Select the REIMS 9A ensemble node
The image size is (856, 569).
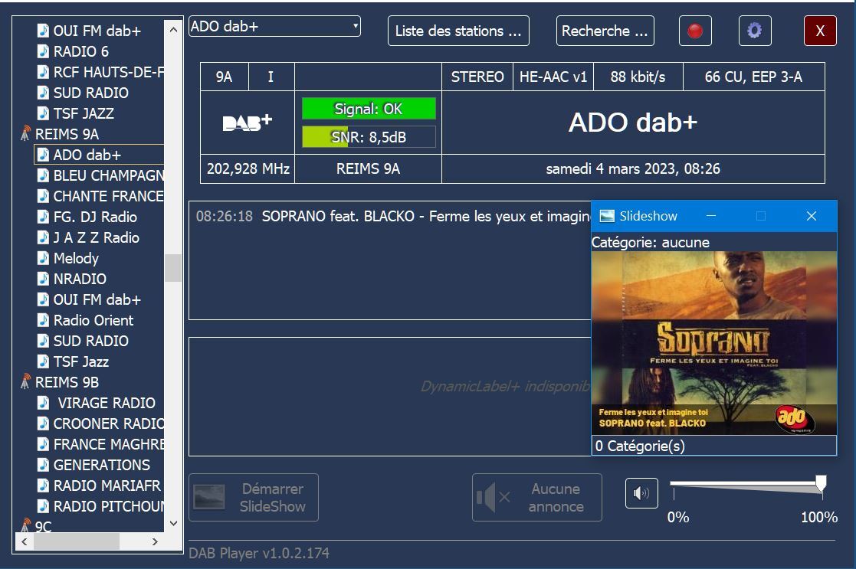(67, 134)
